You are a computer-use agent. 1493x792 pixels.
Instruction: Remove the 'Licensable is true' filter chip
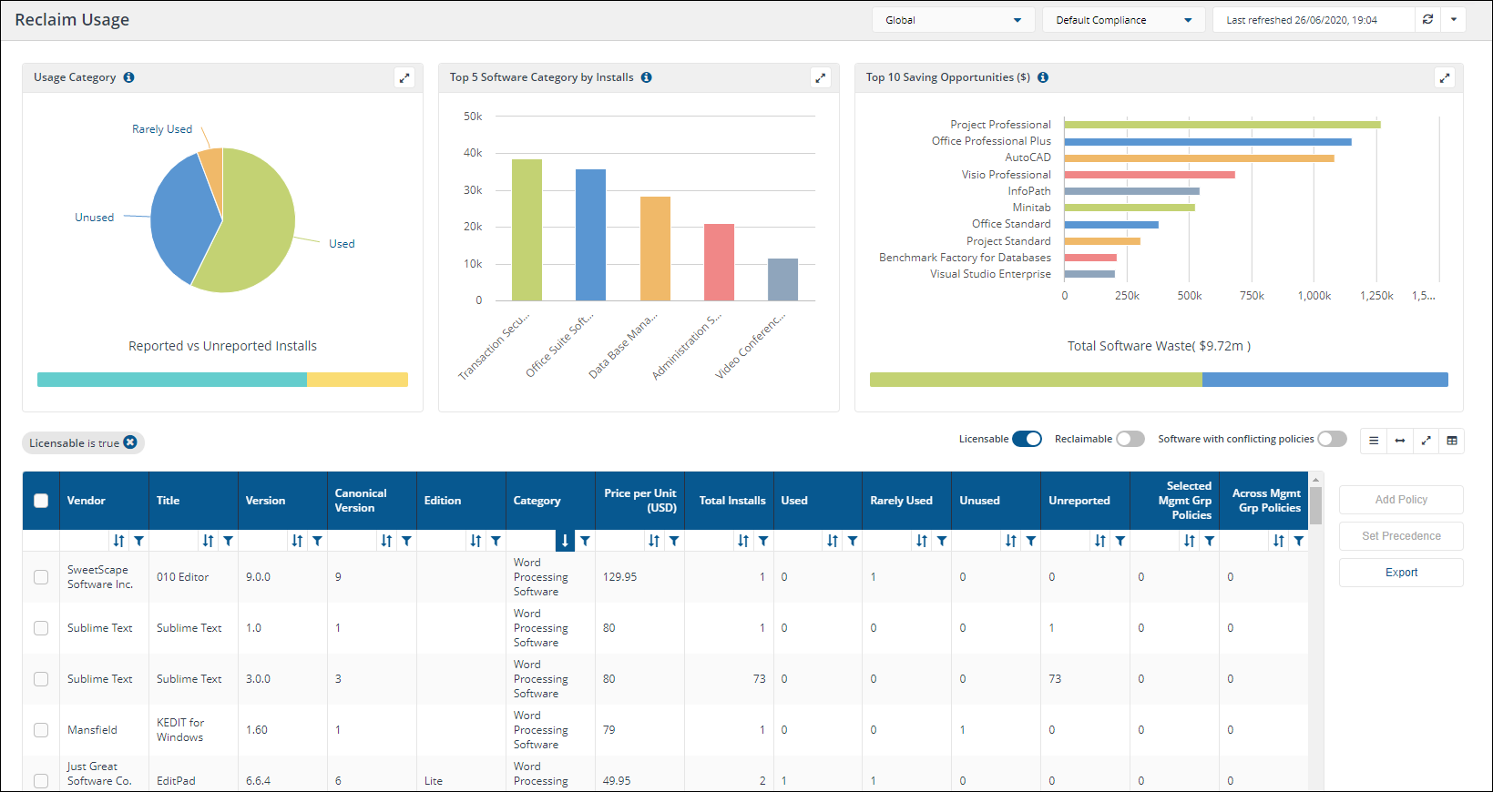(130, 442)
